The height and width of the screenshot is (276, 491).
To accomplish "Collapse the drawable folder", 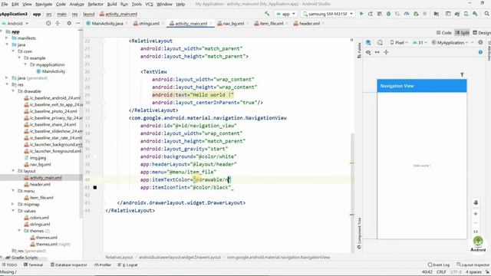I will (14, 91).
